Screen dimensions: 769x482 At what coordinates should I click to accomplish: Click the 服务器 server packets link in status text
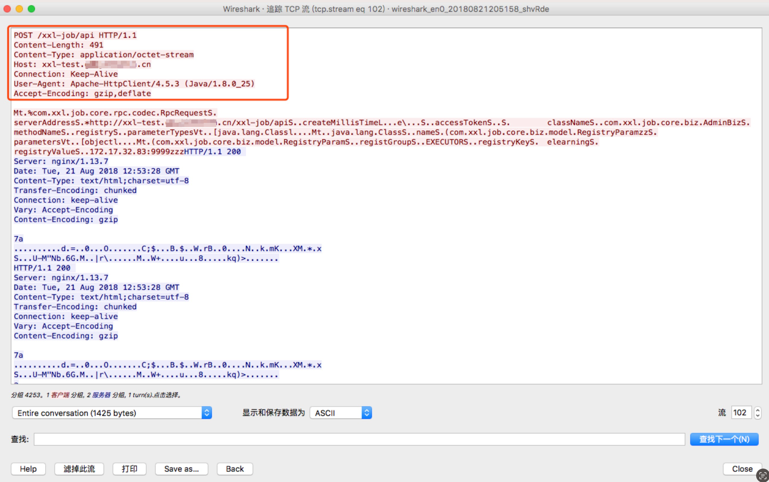point(101,395)
